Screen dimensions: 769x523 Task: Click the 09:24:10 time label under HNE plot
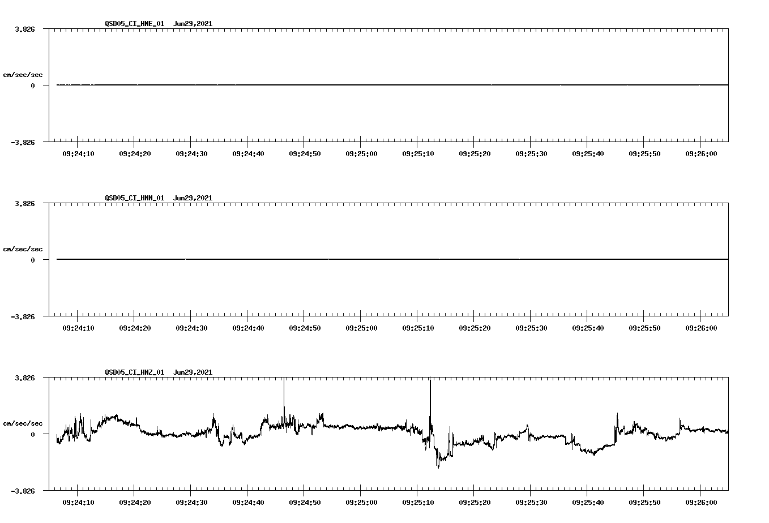[78, 154]
